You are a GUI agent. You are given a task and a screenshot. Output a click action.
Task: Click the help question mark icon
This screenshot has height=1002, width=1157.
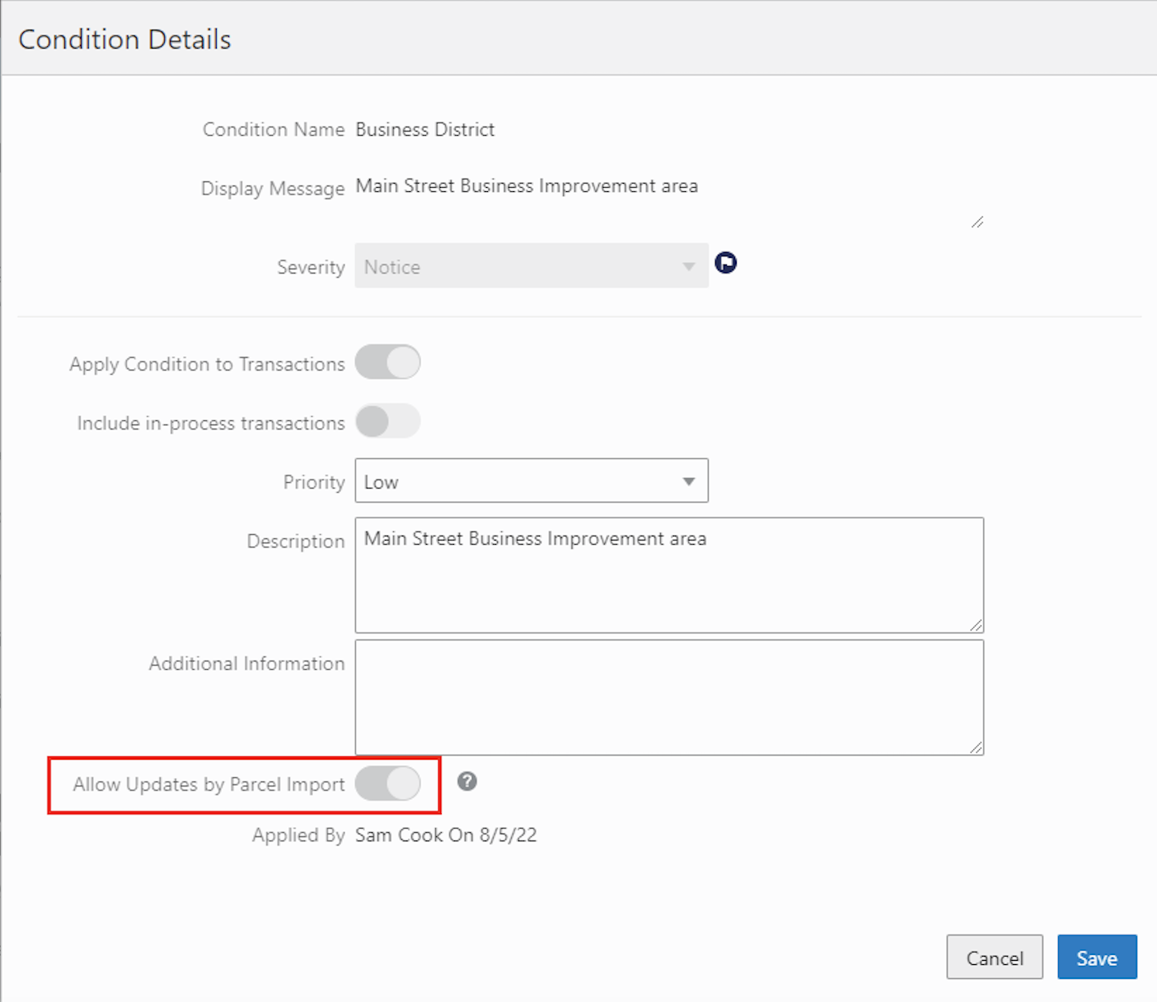click(467, 781)
